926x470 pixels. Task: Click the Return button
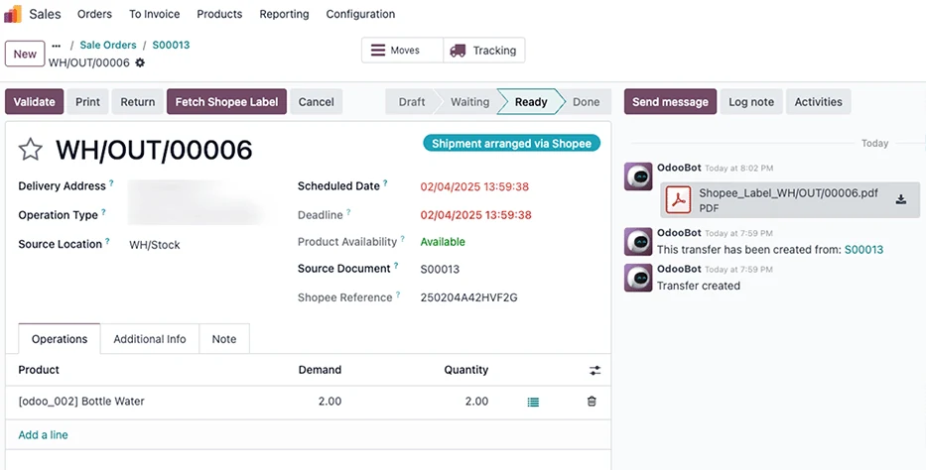point(138,101)
